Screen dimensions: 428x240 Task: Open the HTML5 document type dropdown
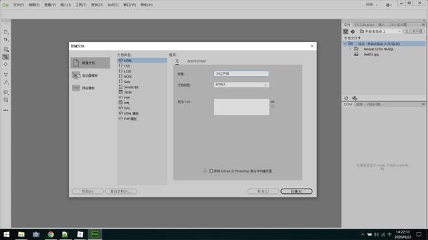(241, 85)
